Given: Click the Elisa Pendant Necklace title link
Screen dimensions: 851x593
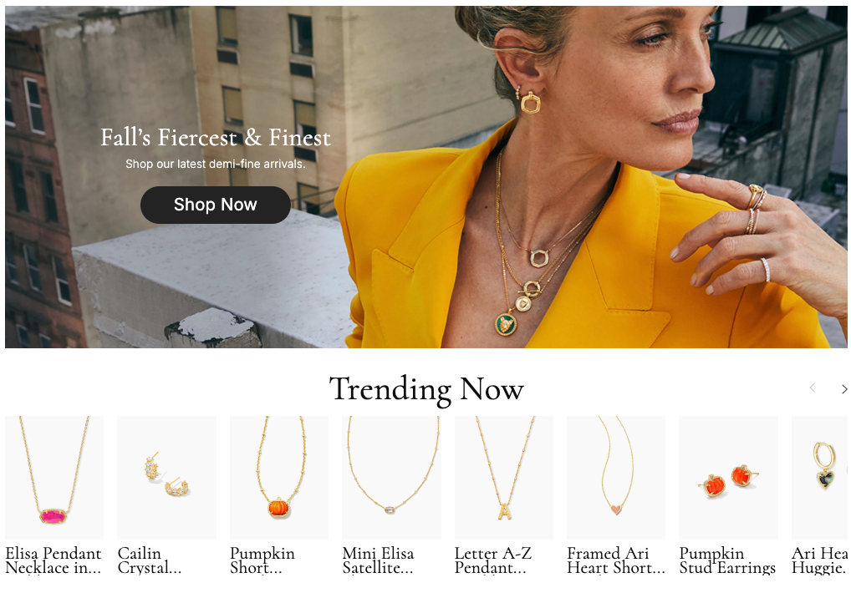Looking at the screenshot, I should pyautogui.click(x=54, y=560).
